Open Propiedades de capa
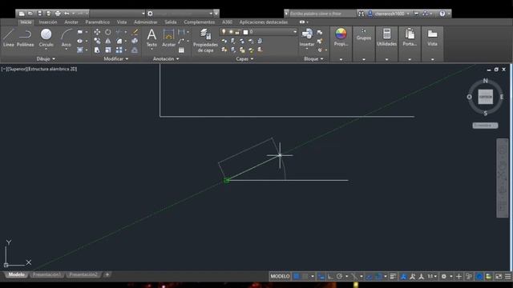513x288 pixels. tap(205, 41)
